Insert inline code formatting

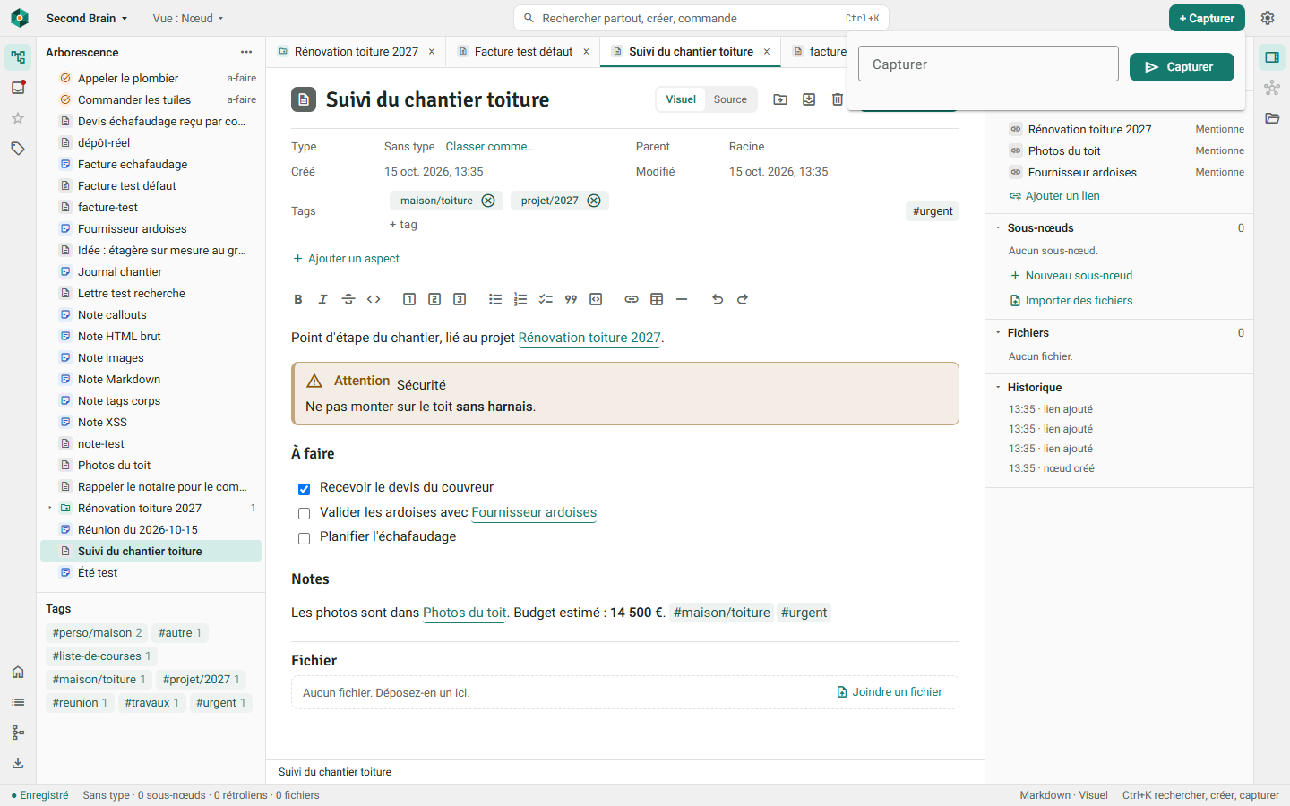[x=374, y=299]
